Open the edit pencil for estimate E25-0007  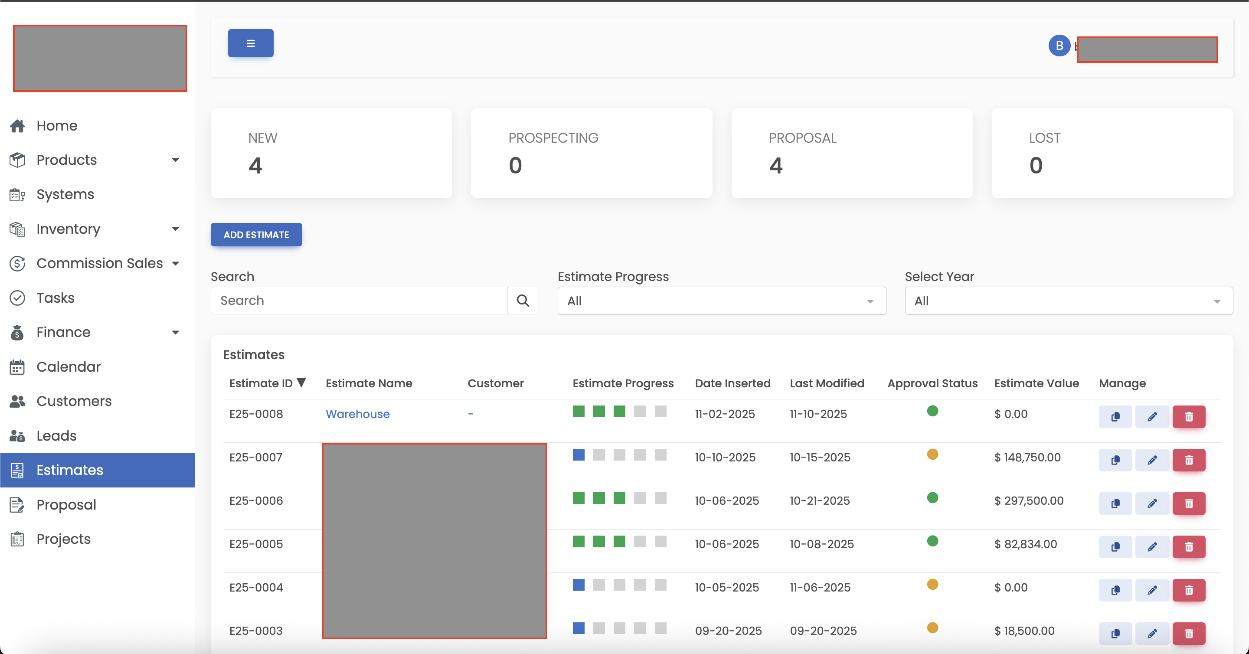(1153, 460)
